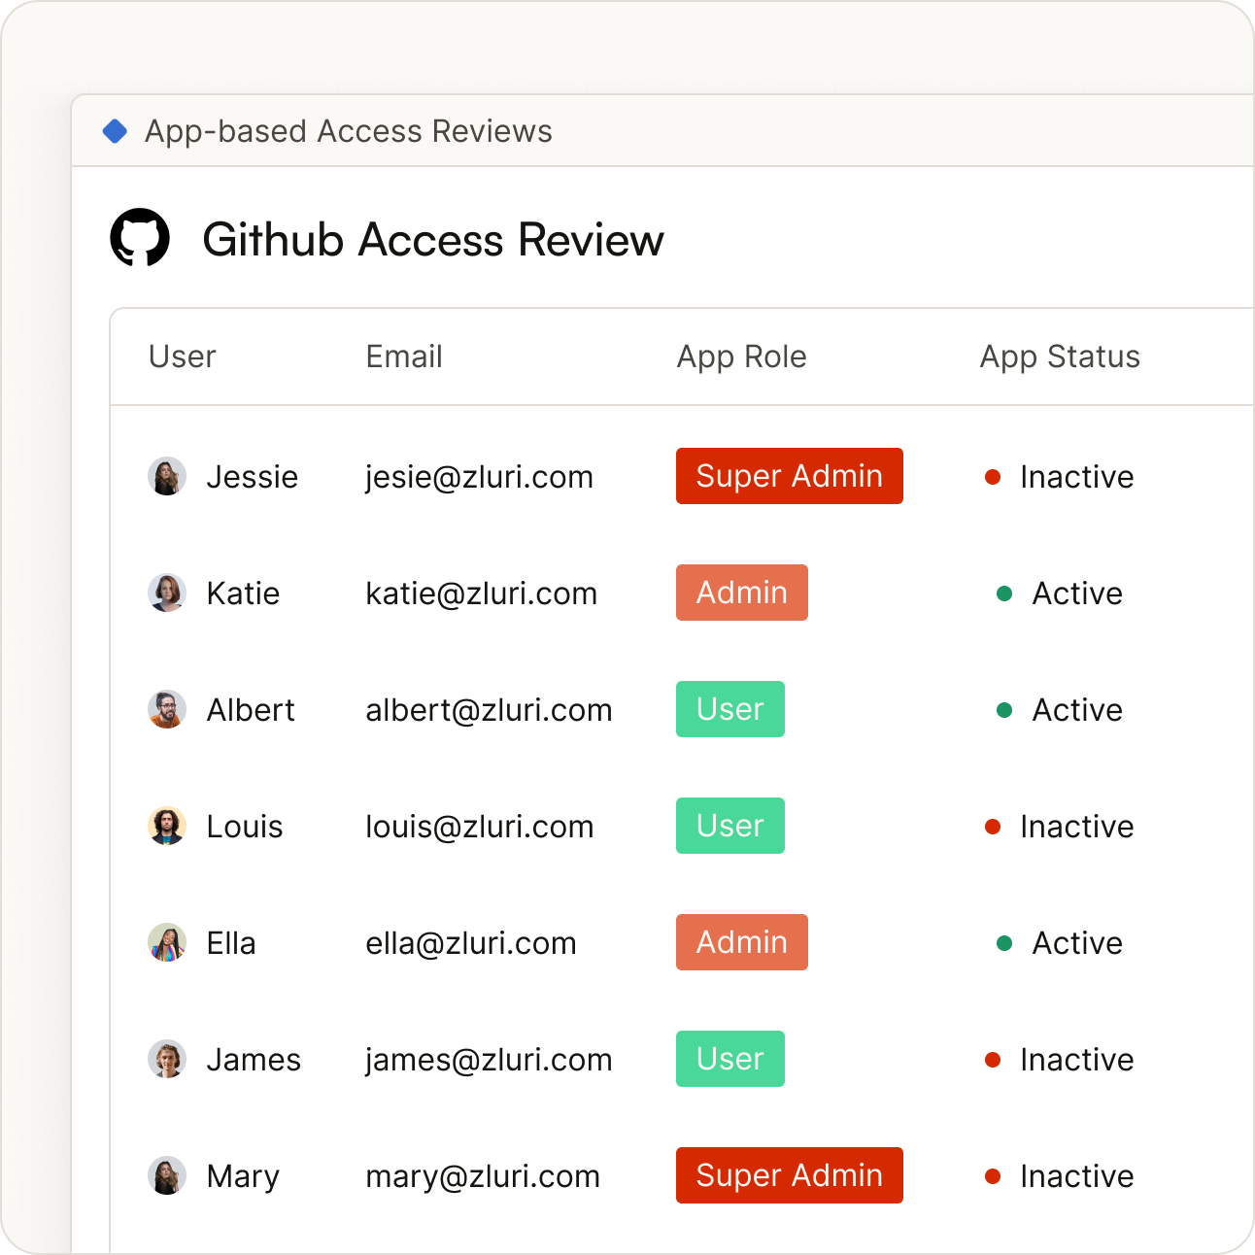Image resolution: width=1255 pixels, height=1255 pixels.
Task: Click the Github Access Review heading
Action: tap(433, 240)
